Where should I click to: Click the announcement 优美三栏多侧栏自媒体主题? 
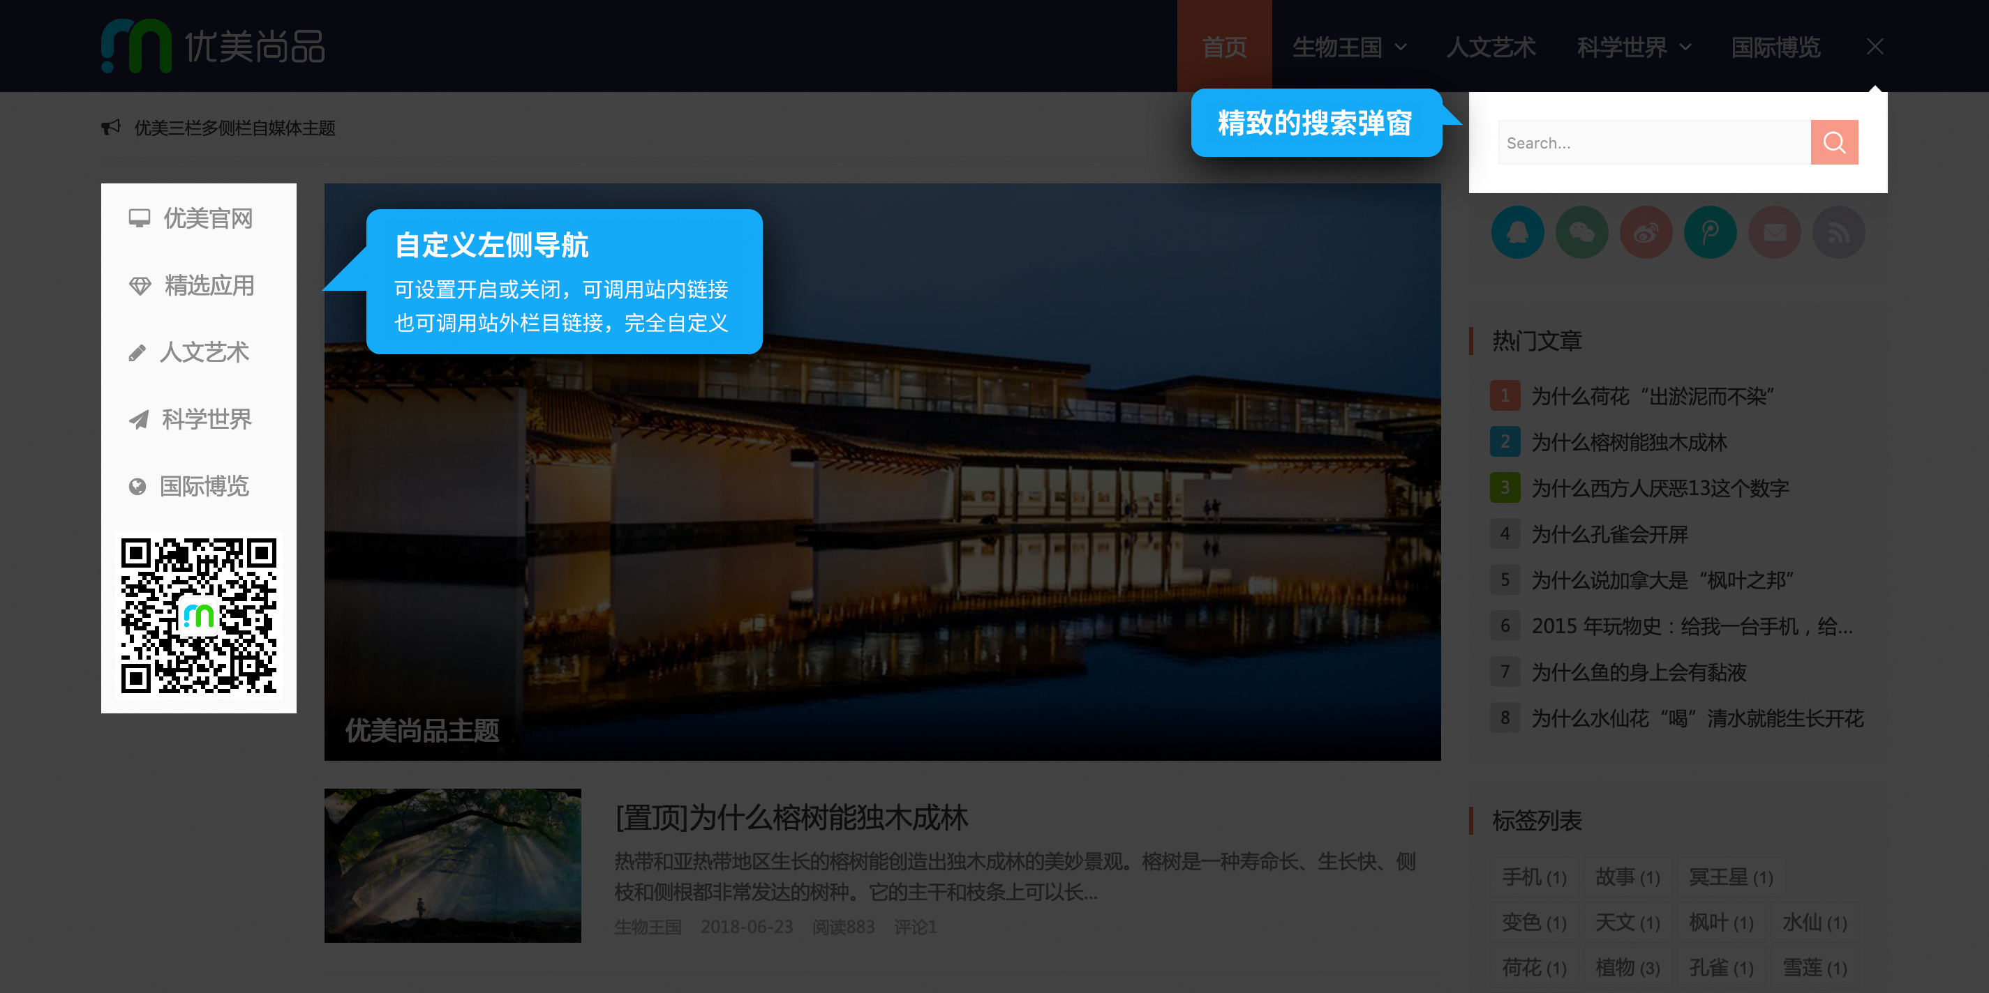pos(234,128)
